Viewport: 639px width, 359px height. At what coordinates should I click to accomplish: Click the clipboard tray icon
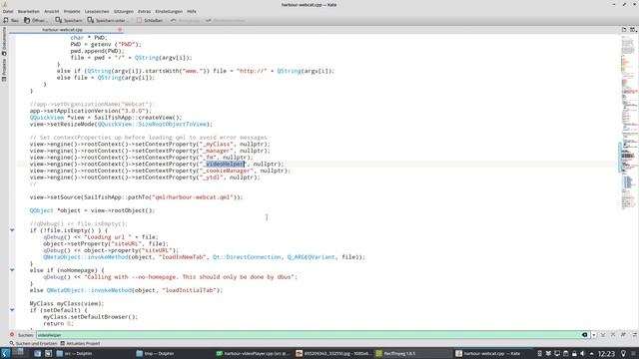click(565, 353)
